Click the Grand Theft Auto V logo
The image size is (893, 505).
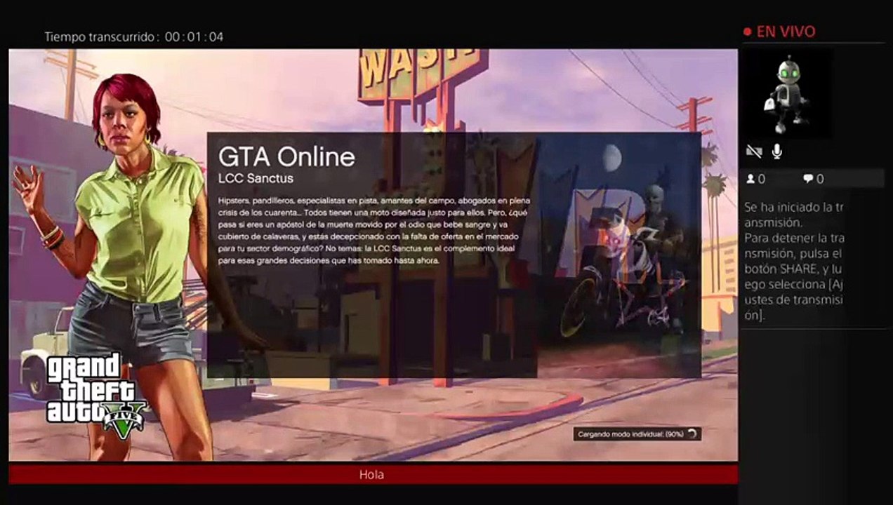click(x=96, y=396)
